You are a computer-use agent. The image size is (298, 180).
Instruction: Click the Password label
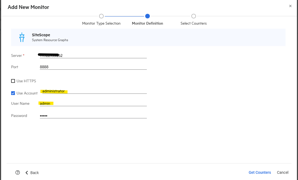[x=19, y=116]
